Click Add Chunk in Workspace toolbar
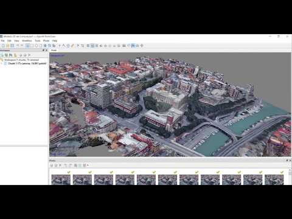Image resolution: width=292 pixels, height=219 pixels. coord(2,55)
